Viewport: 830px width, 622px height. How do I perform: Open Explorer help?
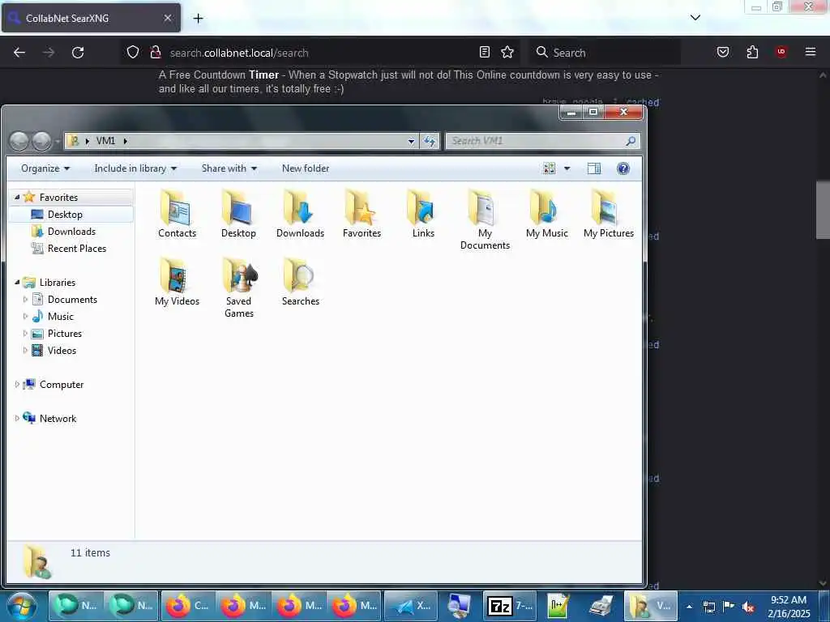coord(623,168)
